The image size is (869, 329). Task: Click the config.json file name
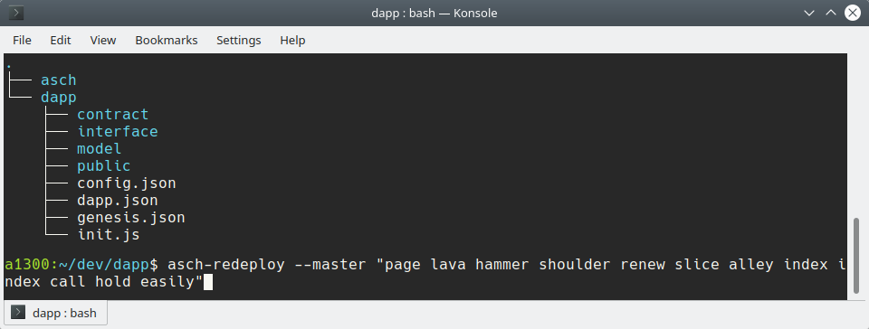click(x=127, y=183)
